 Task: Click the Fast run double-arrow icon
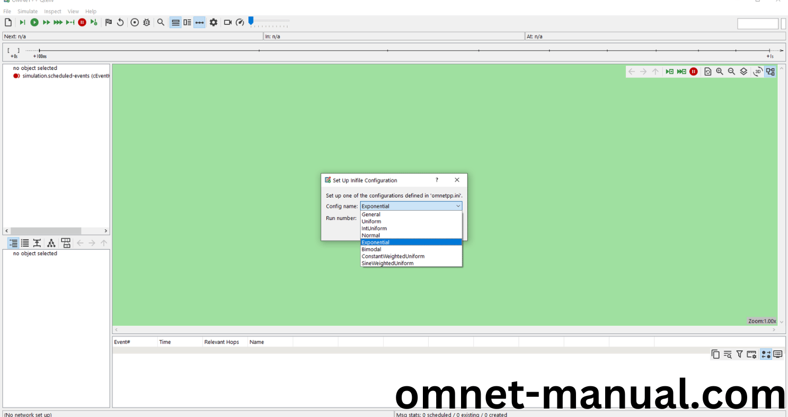click(46, 22)
